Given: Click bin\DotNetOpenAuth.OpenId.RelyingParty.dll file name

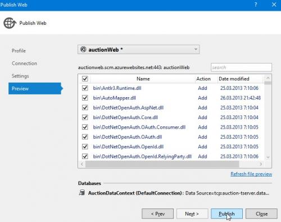Looking at the screenshot, I should pos(142,156).
